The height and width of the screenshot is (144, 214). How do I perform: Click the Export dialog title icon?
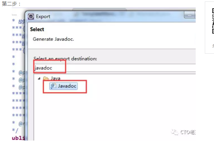(x=31, y=17)
